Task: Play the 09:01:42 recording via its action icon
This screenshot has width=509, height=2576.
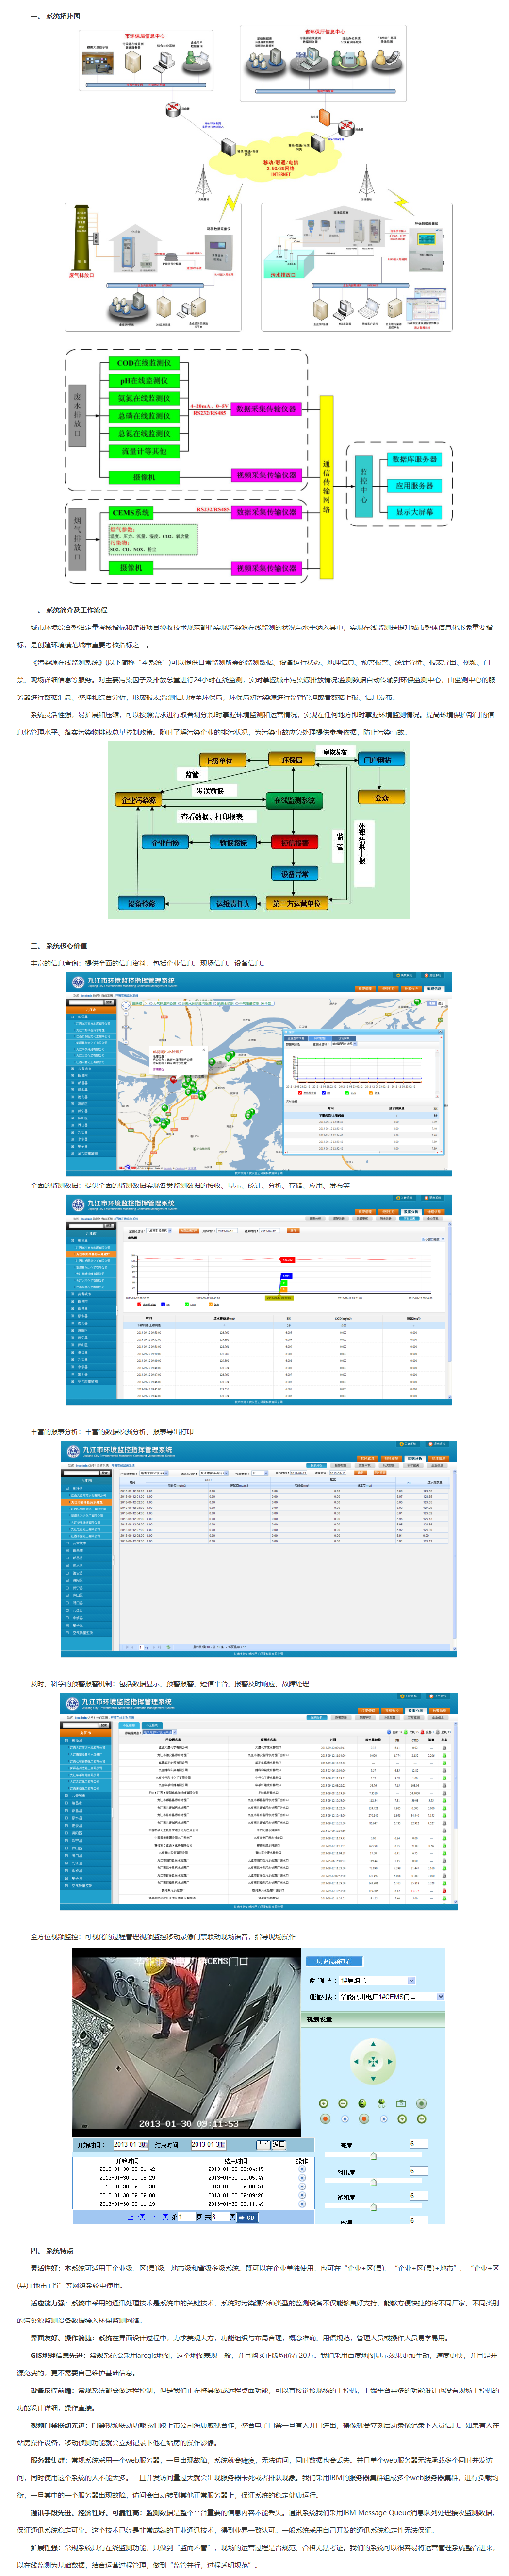Action: tap(302, 2168)
